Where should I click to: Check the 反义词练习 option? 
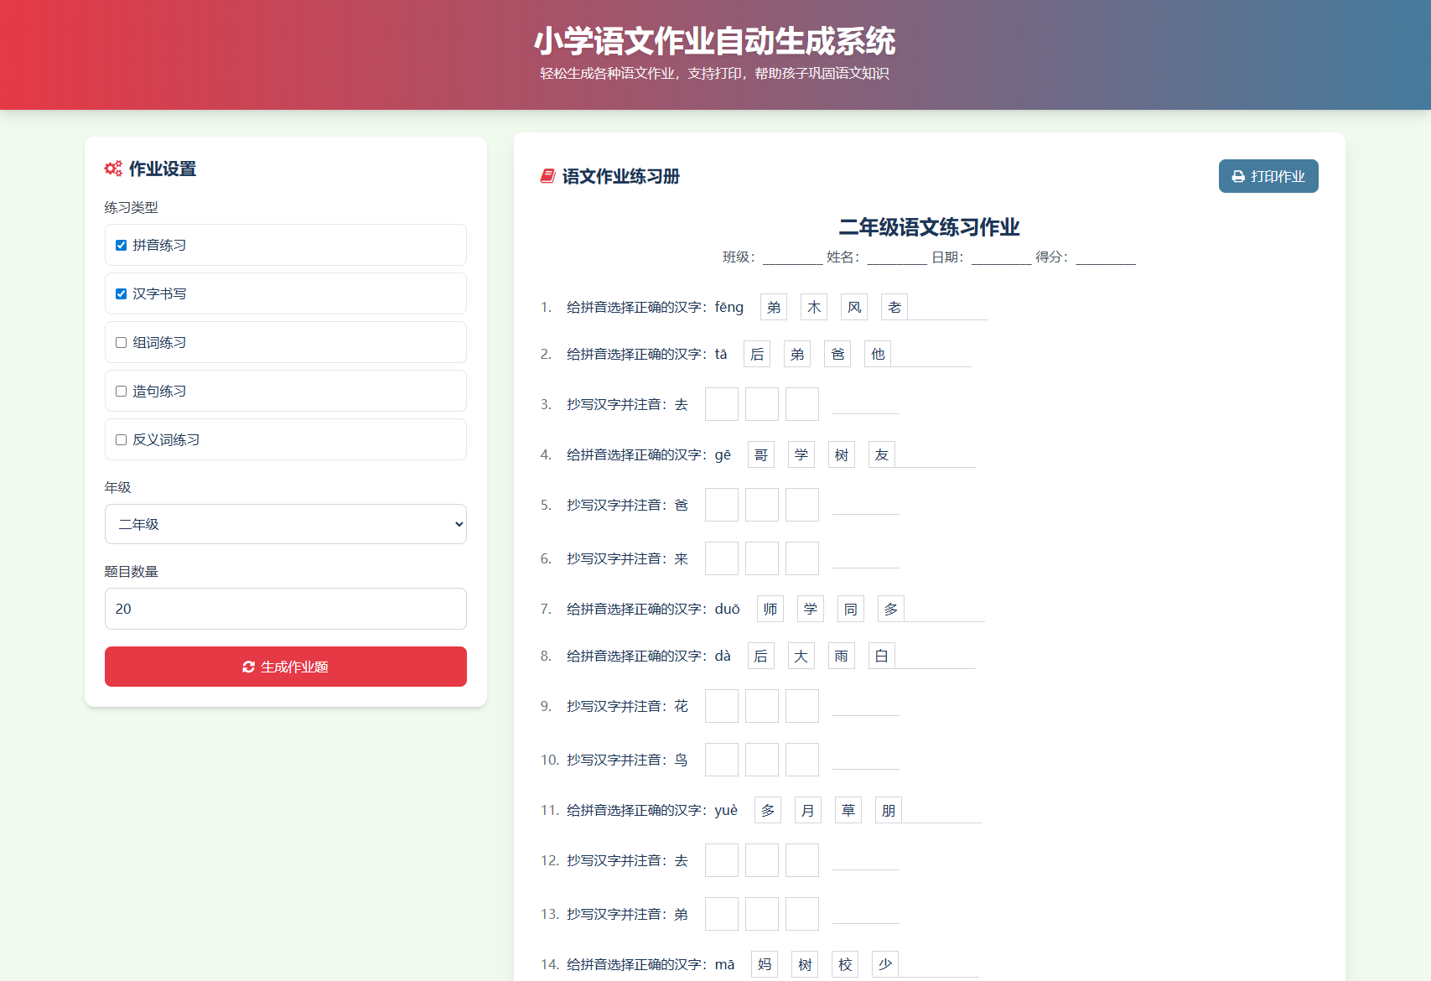(x=120, y=439)
